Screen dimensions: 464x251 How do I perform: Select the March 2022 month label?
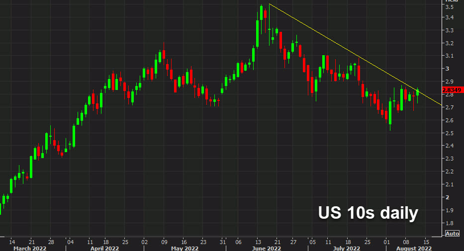[x=29, y=247]
